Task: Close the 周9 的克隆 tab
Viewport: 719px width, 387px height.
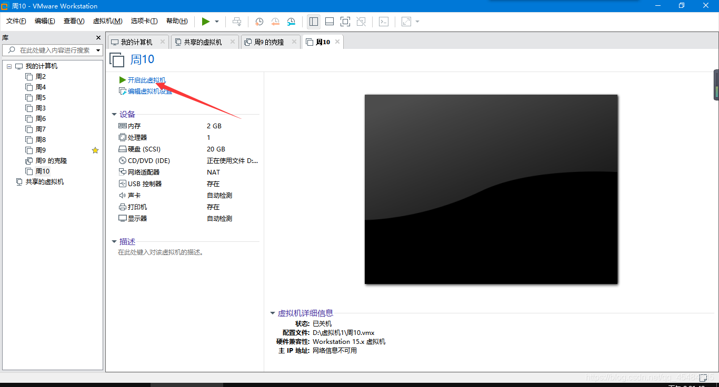Action: (x=294, y=42)
